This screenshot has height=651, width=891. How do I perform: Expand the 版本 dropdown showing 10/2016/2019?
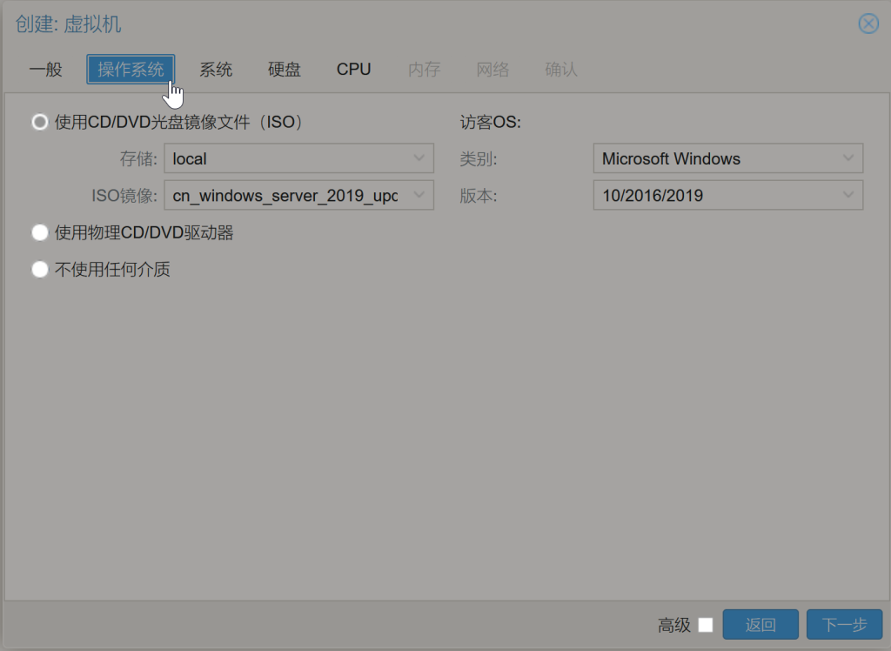pos(727,195)
